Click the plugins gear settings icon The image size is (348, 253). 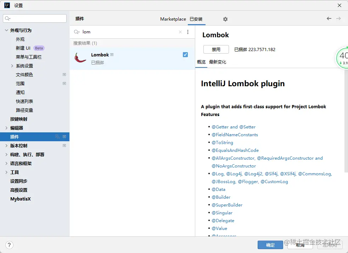click(x=225, y=19)
